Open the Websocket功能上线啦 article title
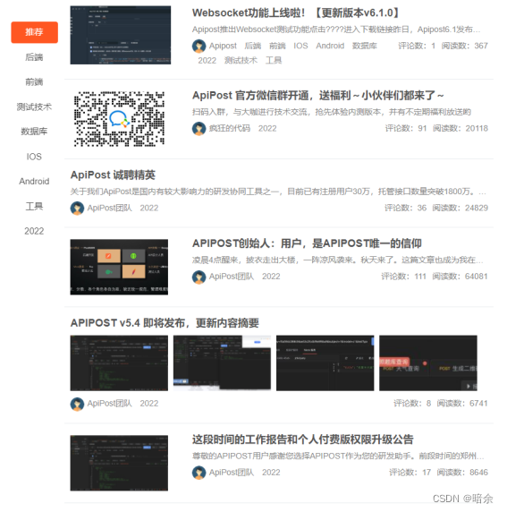The width and height of the screenshot is (507, 512). point(295,13)
